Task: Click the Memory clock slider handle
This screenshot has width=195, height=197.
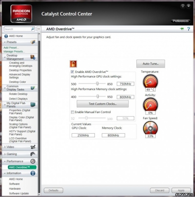Action: [98, 96]
